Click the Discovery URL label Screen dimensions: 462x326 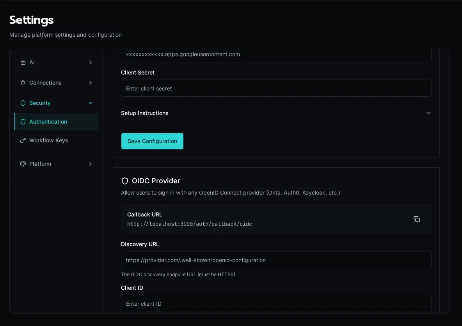(140, 244)
